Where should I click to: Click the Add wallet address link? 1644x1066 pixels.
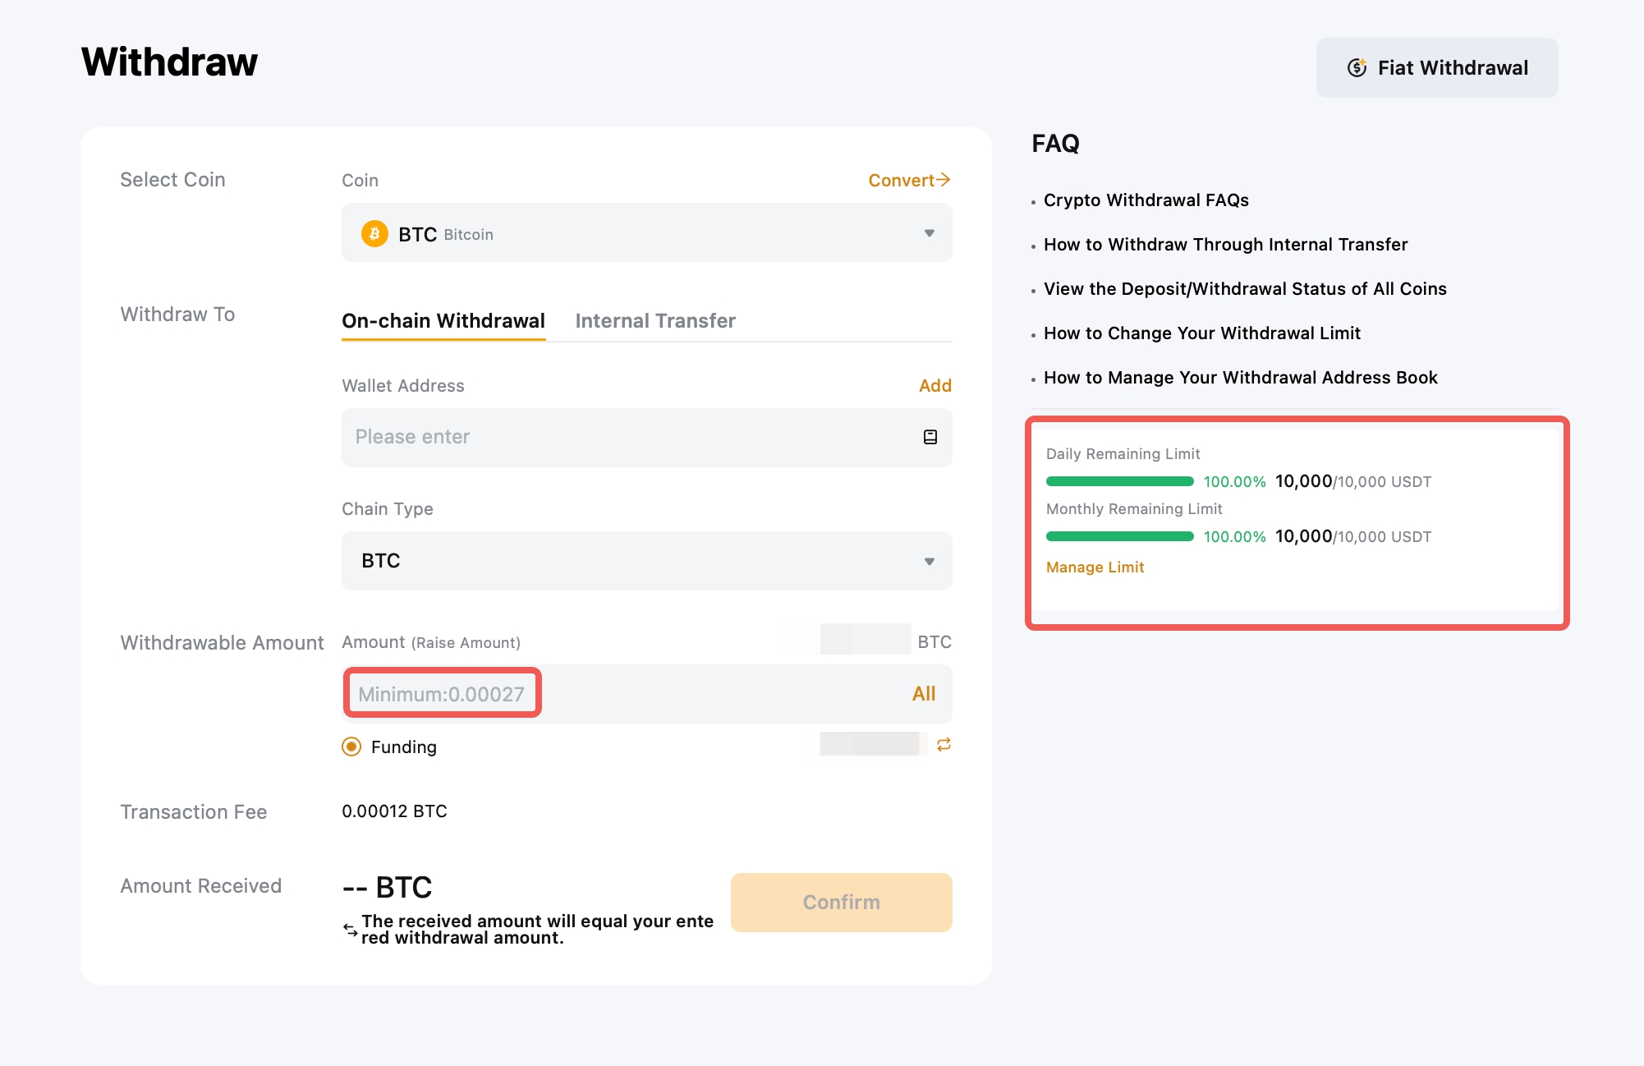(x=935, y=385)
